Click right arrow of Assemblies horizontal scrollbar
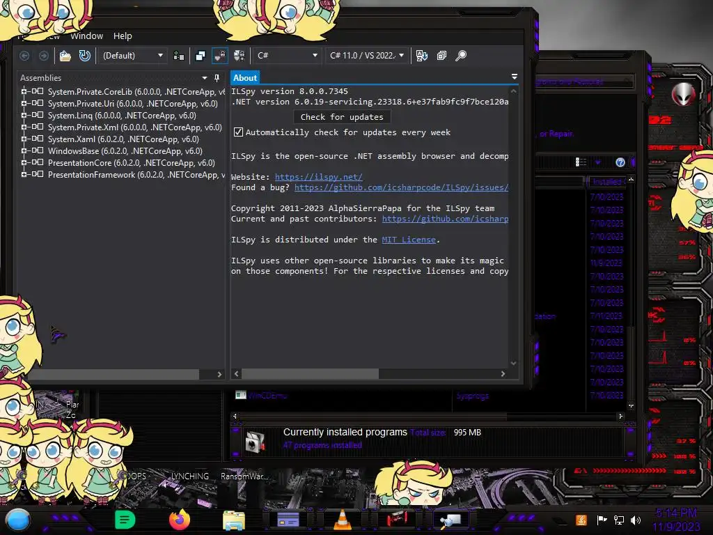 pos(219,374)
